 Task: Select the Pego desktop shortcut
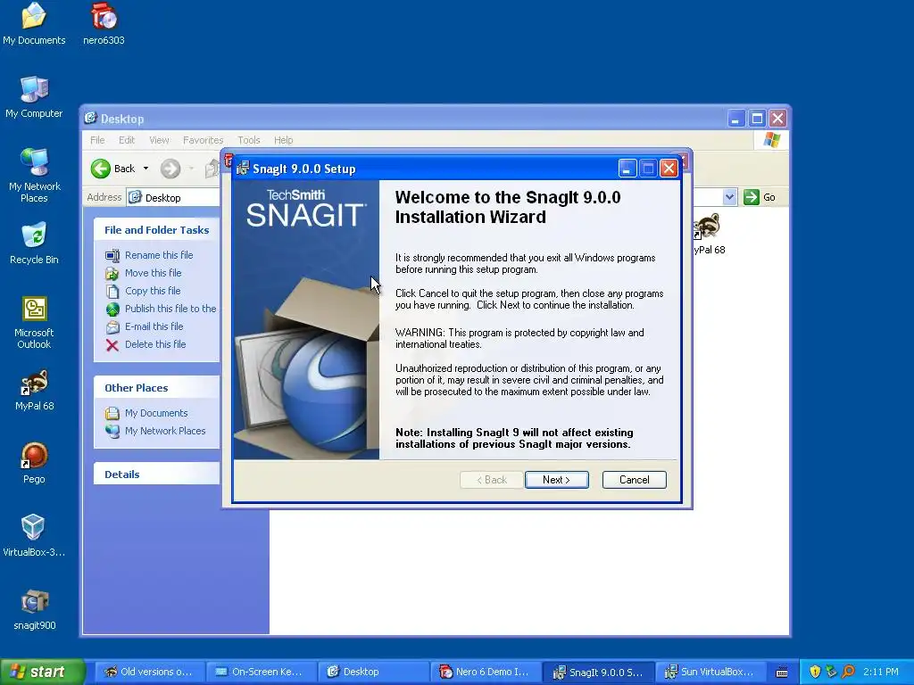34,463
